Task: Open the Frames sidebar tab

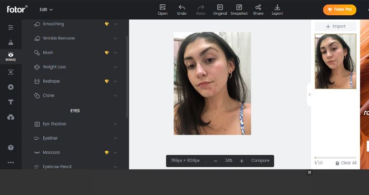Action: tap(11, 72)
